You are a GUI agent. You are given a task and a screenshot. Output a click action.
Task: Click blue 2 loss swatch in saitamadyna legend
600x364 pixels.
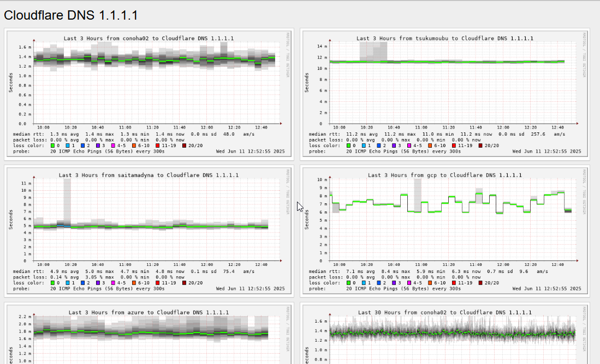[x=83, y=283]
